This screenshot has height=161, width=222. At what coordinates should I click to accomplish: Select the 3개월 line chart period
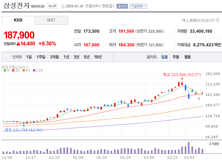click(54, 57)
